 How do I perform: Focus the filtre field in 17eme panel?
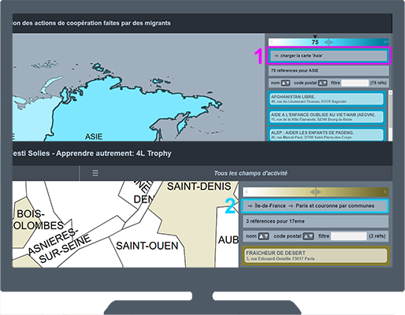point(348,236)
